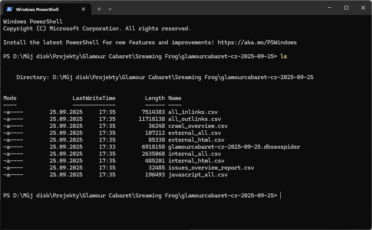
Task: Open the https://aka.ms/PSWindows link
Action: (257, 42)
